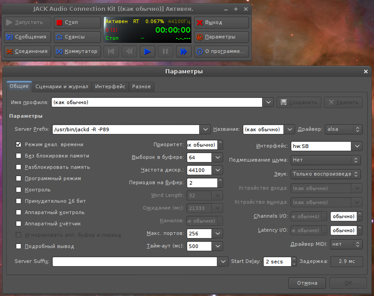Click the О программе about button
Image resolution: width=374 pixels, height=296 pixels.
pyautogui.click(x=221, y=52)
